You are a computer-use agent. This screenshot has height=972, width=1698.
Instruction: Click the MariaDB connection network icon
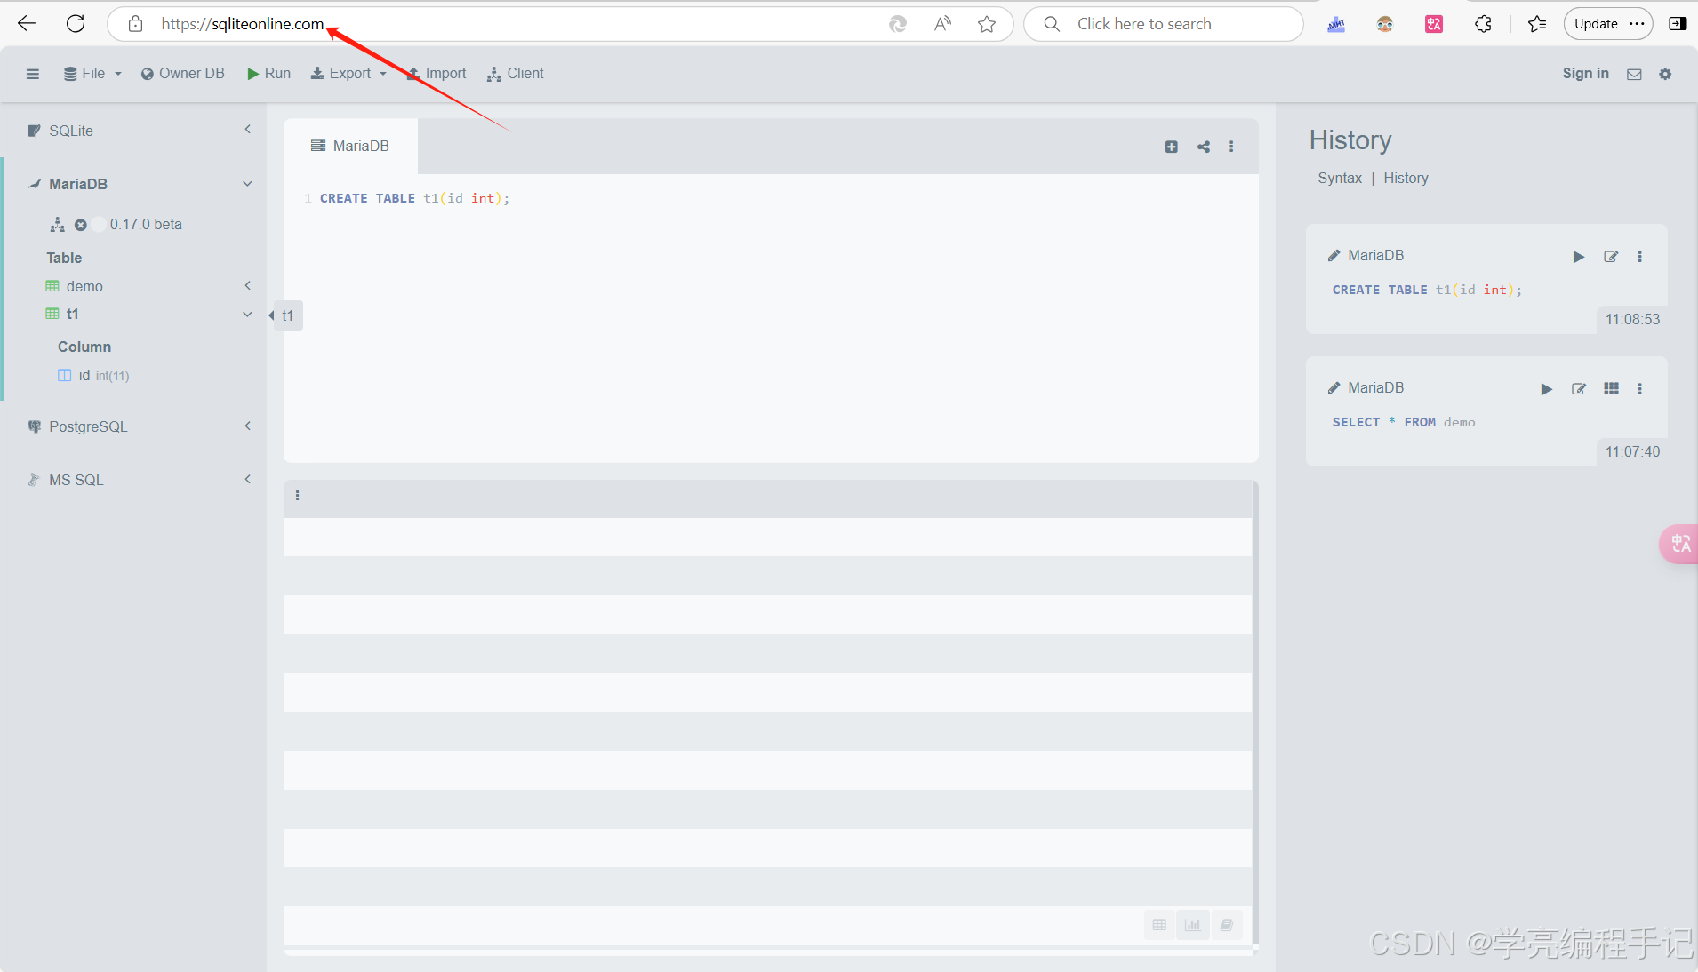tap(58, 225)
